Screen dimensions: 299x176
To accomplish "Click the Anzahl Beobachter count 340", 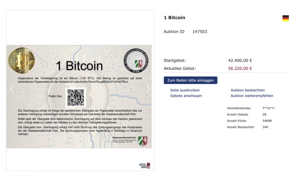I will tap(265, 127).
